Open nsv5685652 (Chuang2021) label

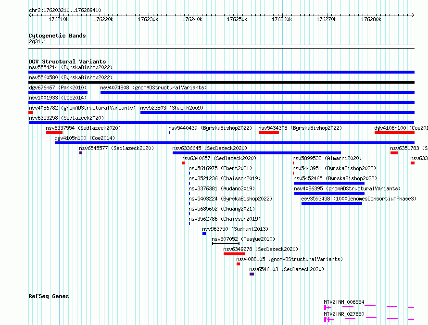tap(222, 209)
